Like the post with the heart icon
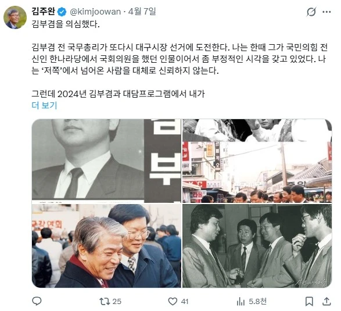Viewport: 341px width, 311px height. [173, 302]
